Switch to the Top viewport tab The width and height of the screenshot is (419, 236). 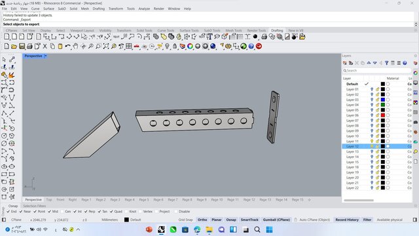[x=49, y=199]
